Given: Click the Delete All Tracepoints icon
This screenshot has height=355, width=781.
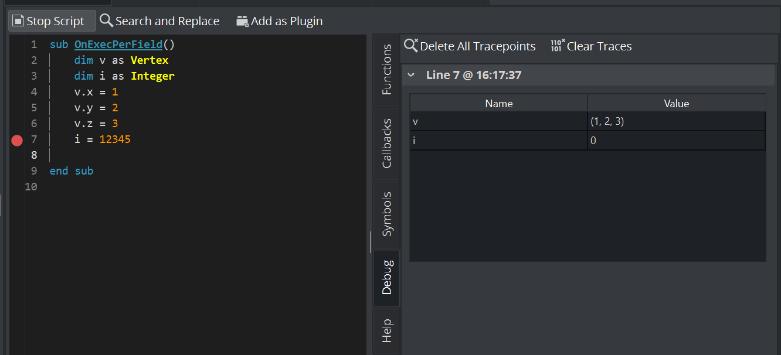Looking at the screenshot, I should click(411, 46).
